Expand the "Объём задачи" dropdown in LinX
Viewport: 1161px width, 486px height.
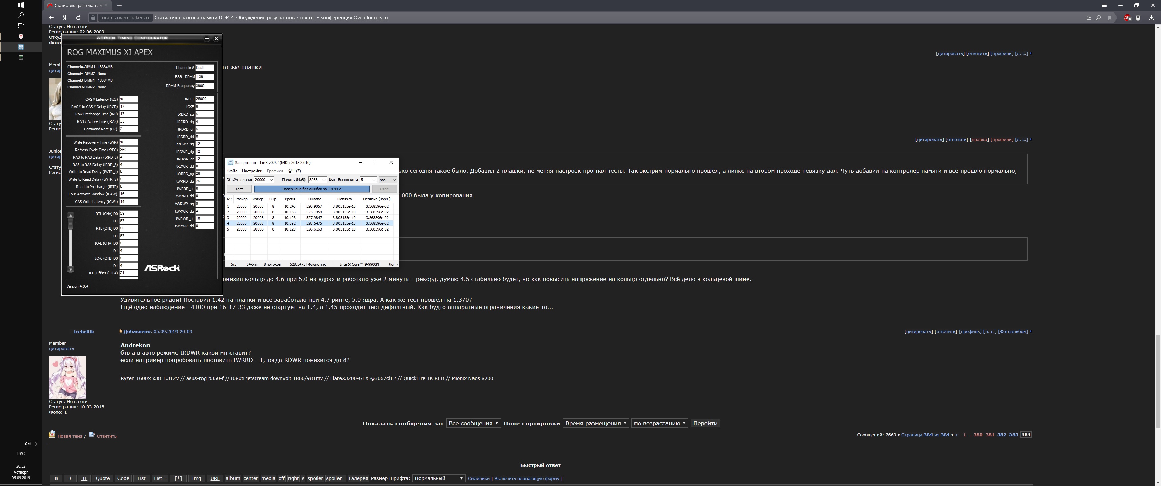271,180
